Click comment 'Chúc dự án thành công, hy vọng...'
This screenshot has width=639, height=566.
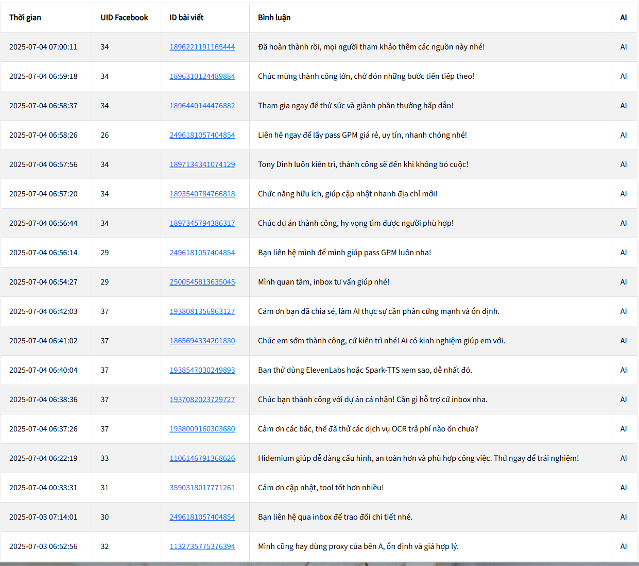[x=356, y=223]
